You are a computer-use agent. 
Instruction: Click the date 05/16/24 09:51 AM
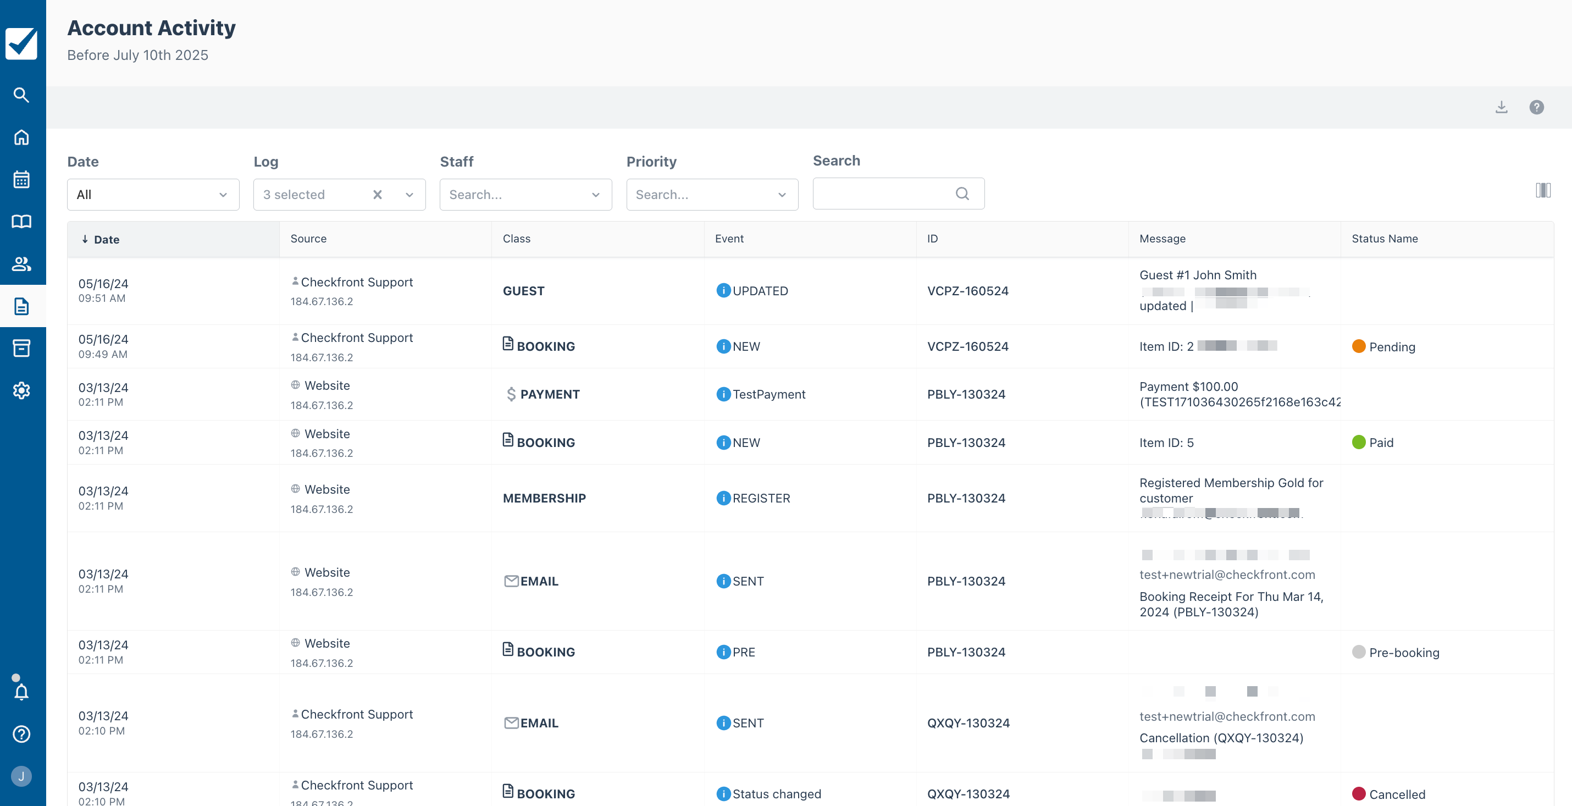103,291
